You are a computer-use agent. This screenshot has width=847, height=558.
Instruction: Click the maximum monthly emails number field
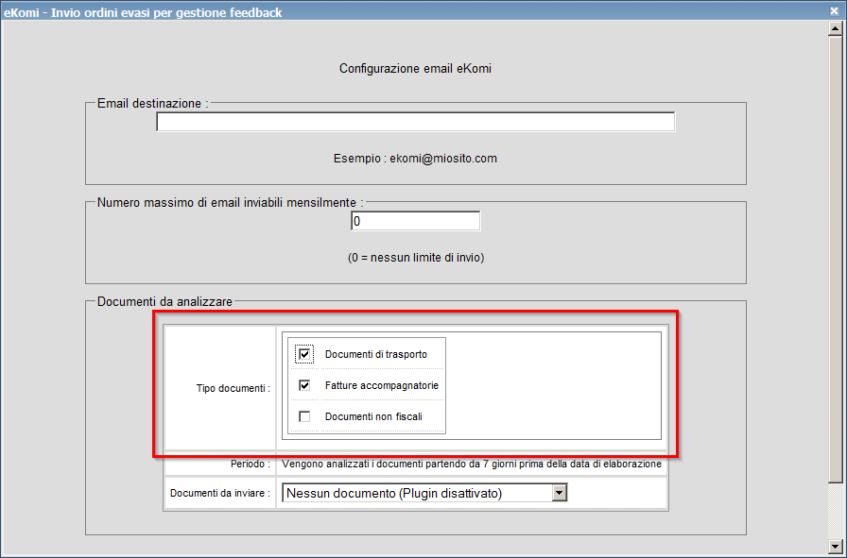coord(415,221)
